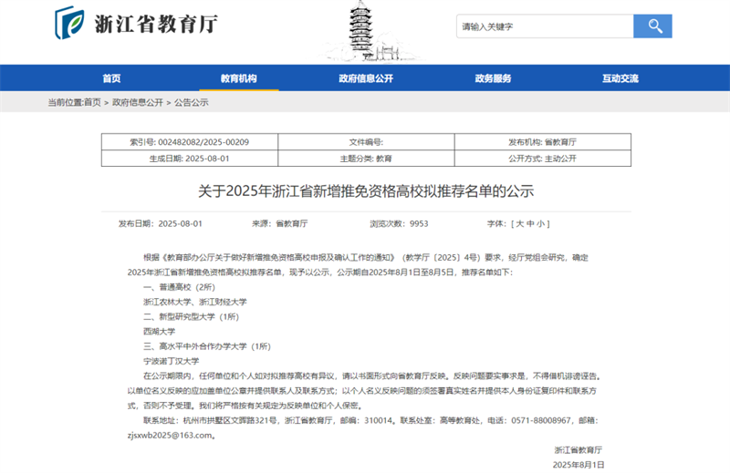Go to 政务服务 in navigation bar
This screenshot has width=730, height=473.
pyautogui.click(x=493, y=78)
